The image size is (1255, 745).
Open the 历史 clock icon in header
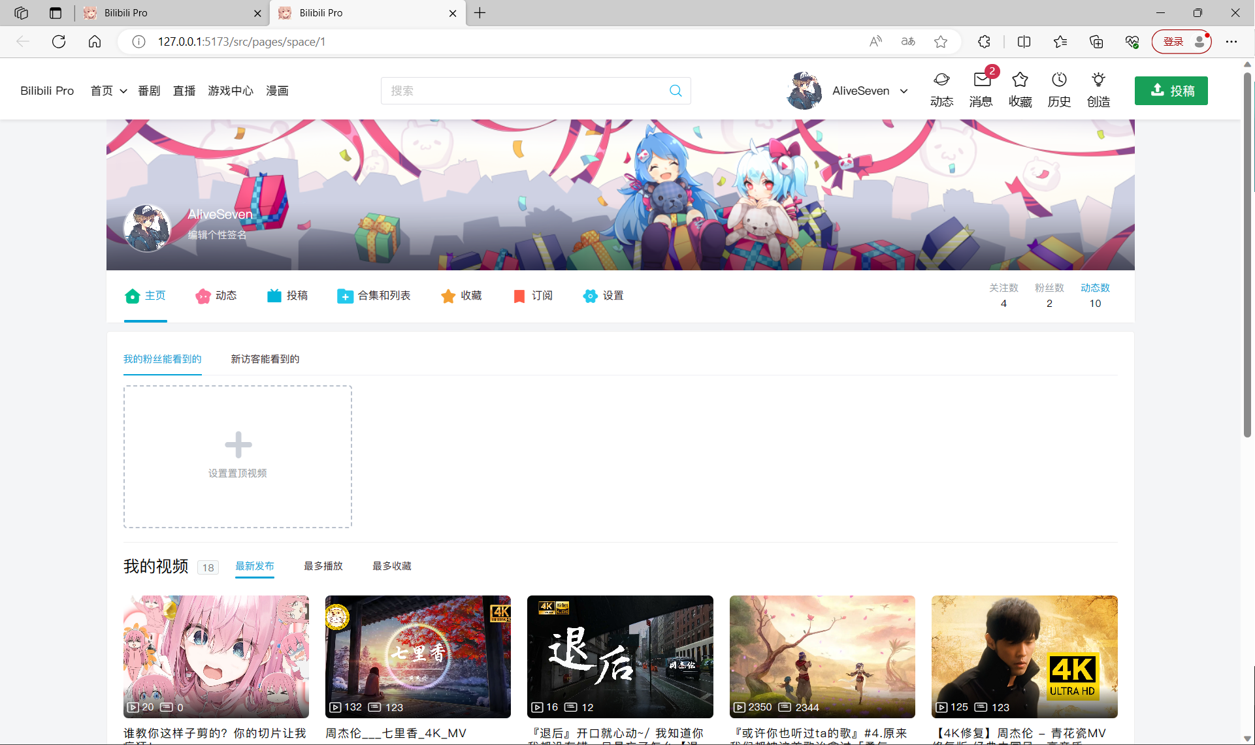pyautogui.click(x=1059, y=80)
